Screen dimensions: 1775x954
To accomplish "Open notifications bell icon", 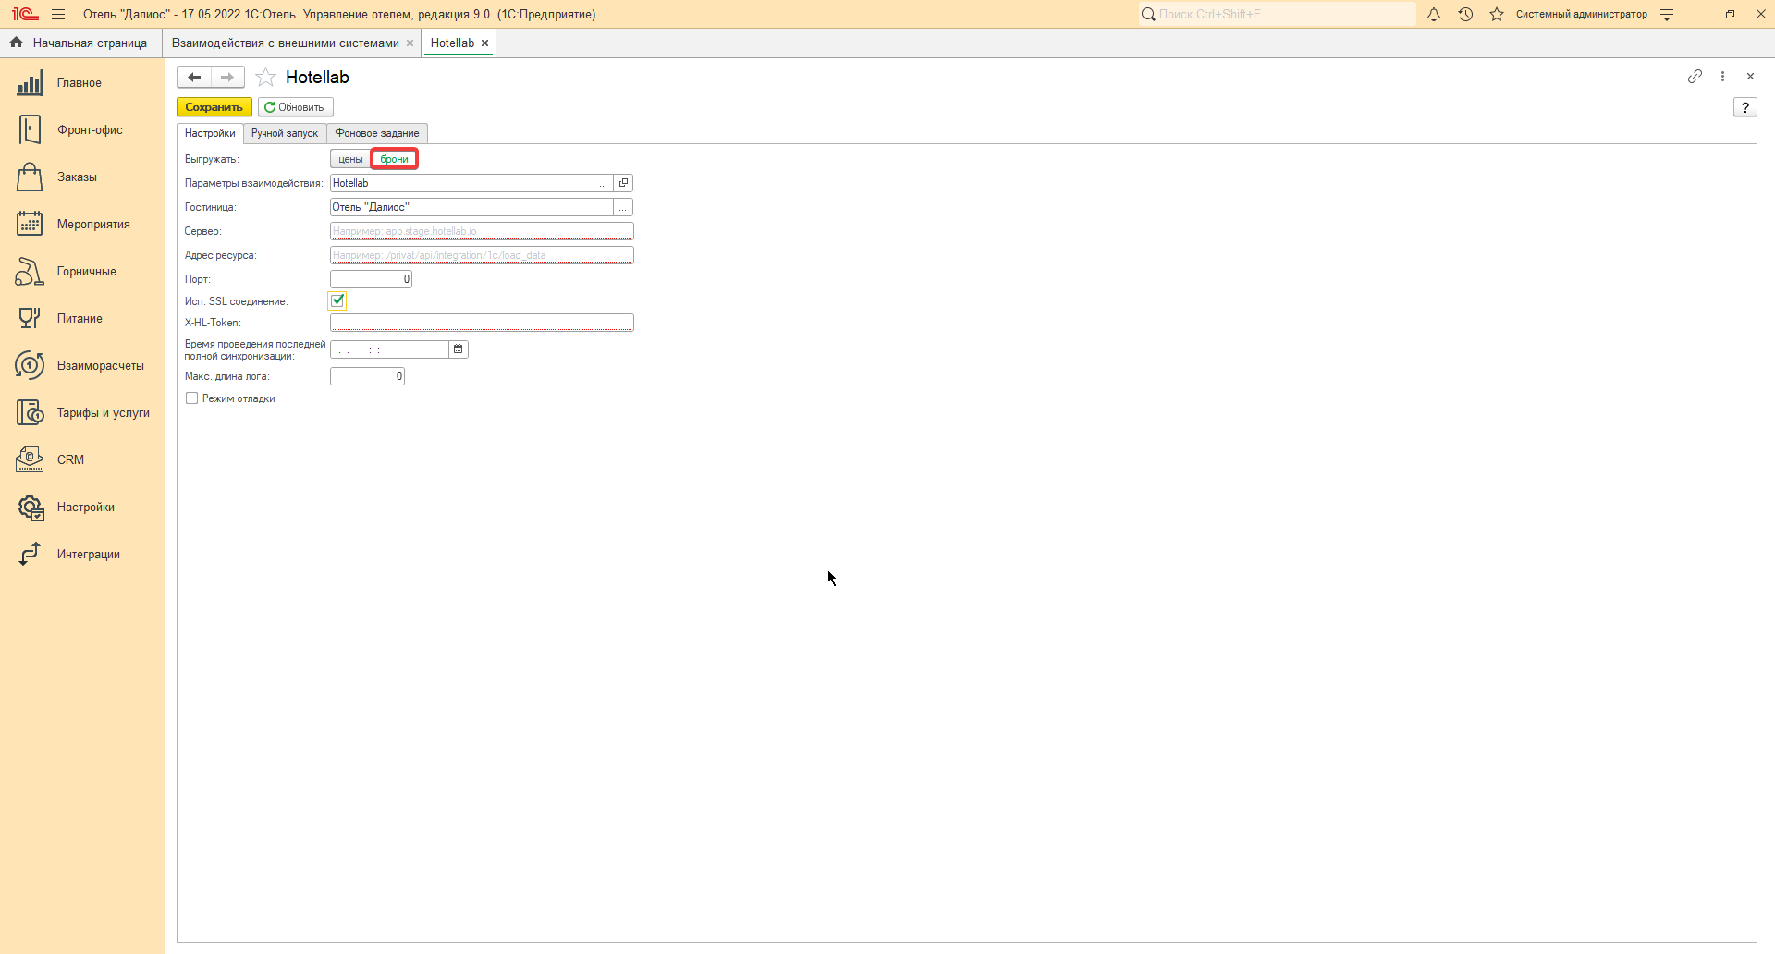I will point(1434,14).
